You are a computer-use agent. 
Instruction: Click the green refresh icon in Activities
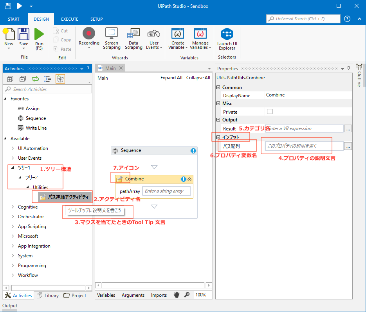pyautogui.click(x=35, y=79)
